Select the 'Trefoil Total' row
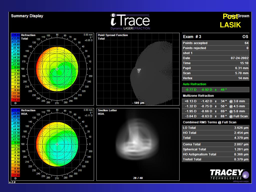 (x=216, y=159)
